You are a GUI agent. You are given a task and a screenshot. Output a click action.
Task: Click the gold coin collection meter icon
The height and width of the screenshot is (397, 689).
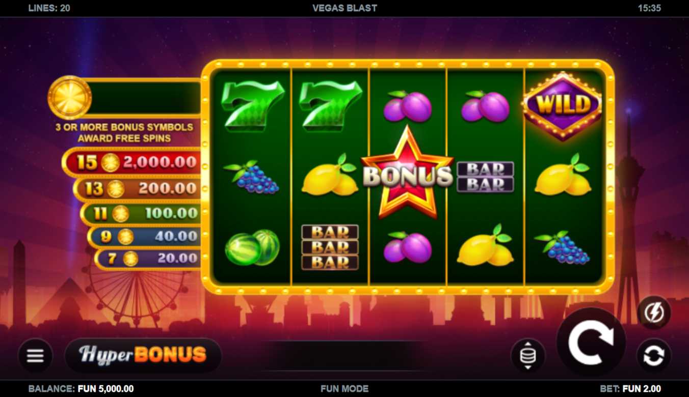tap(69, 97)
